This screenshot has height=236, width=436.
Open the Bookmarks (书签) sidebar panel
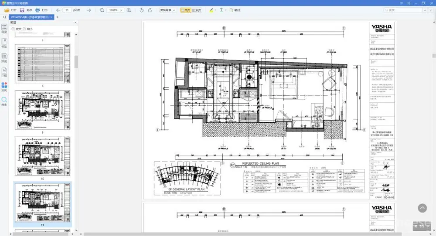[4, 43]
